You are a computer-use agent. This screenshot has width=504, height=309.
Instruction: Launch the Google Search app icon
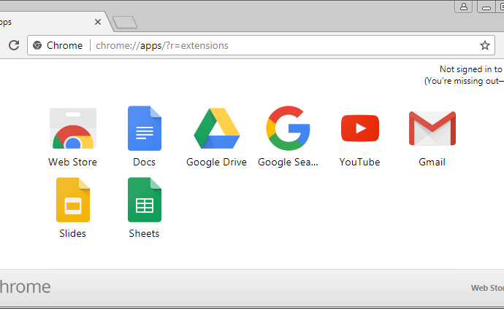pyautogui.click(x=288, y=128)
